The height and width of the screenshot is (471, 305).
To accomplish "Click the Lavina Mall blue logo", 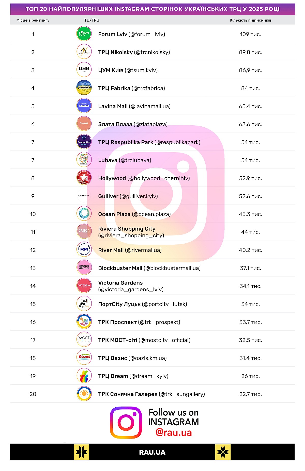I will [84, 106].
